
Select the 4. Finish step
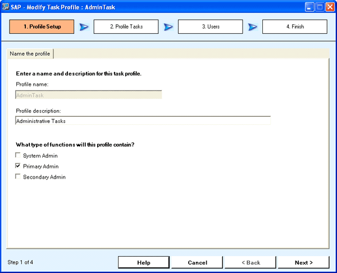click(295, 26)
